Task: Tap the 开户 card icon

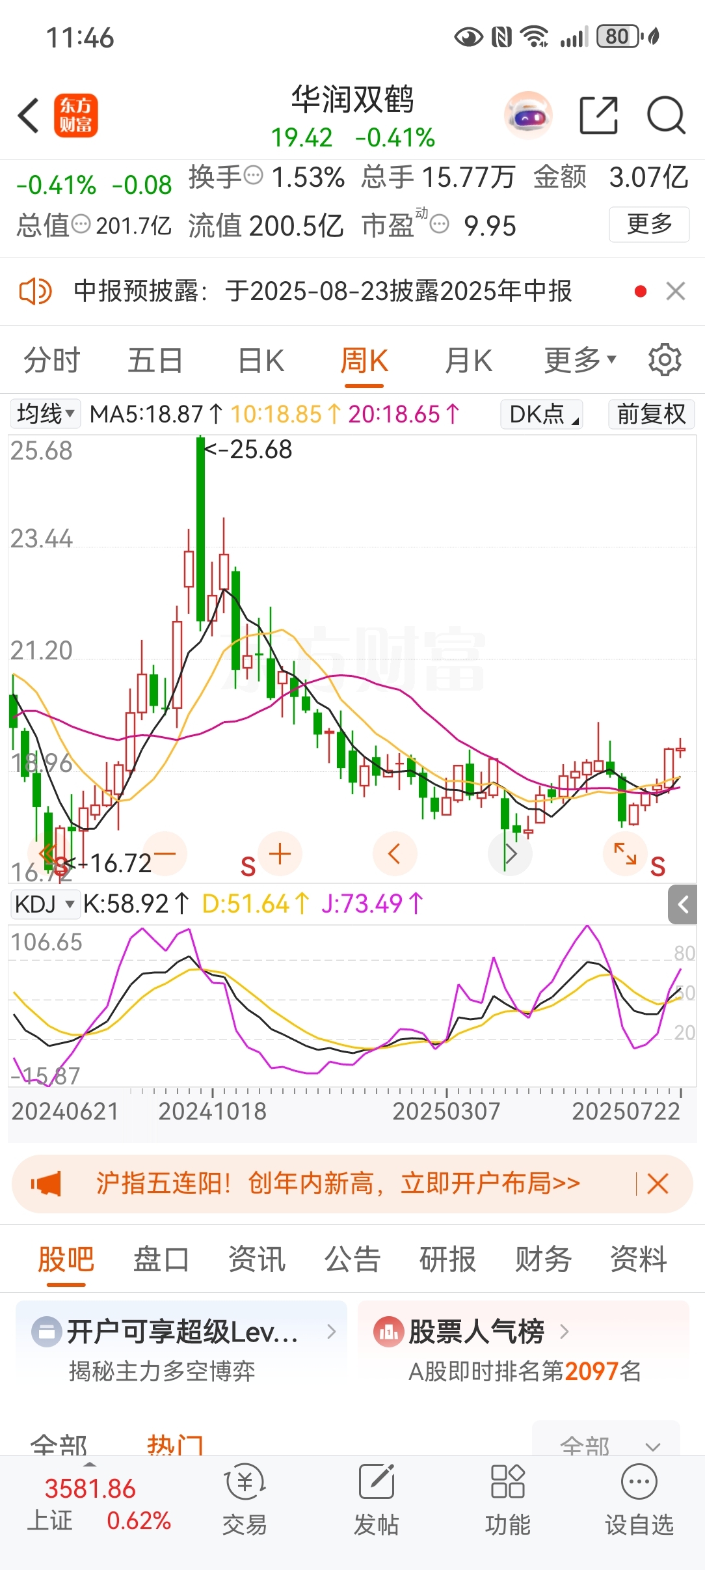Action: [x=47, y=1332]
